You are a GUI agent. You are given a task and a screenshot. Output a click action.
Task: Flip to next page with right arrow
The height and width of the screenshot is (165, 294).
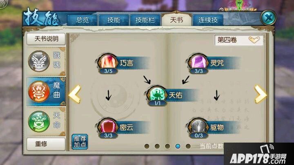[260, 95]
